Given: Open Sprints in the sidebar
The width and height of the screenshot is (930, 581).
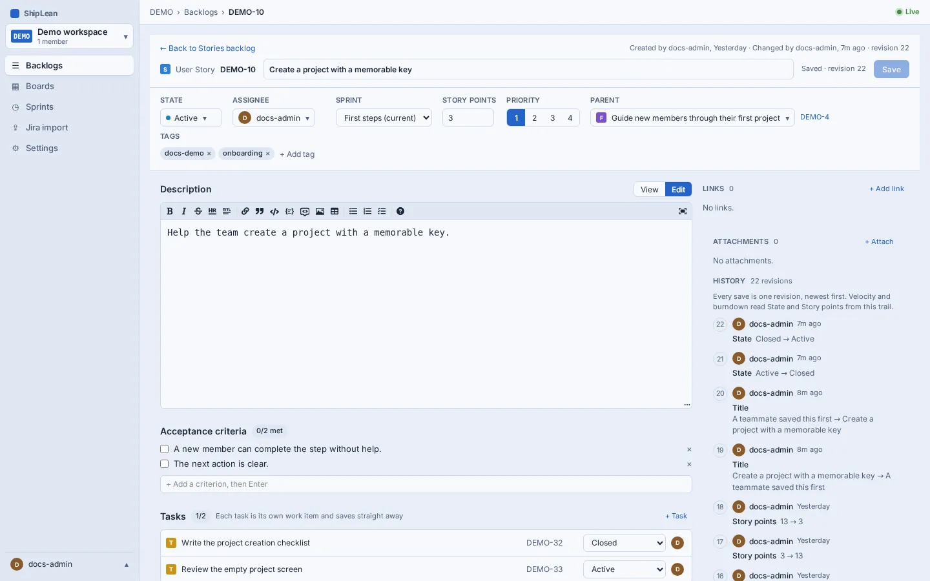Looking at the screenshot, I should click(x=69, y=107).
